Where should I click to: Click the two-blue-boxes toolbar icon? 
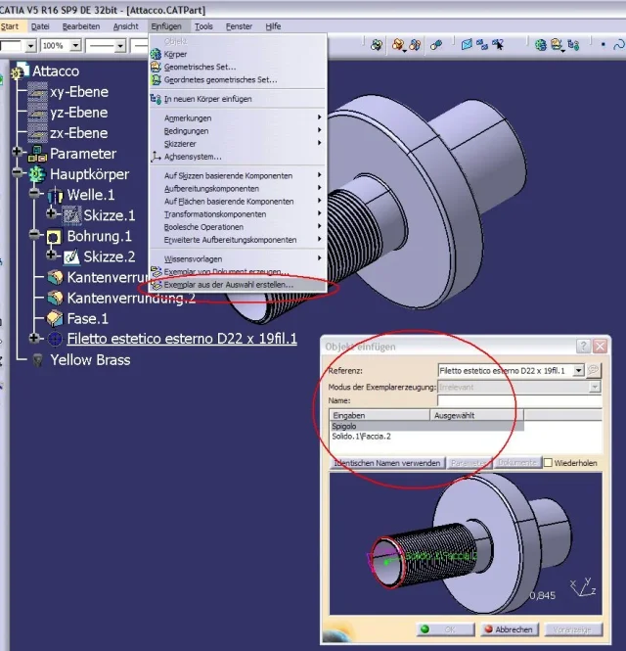click(x=482, y=44)
